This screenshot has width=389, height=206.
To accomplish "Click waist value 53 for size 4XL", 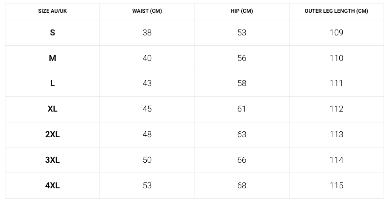I will 147,185.
